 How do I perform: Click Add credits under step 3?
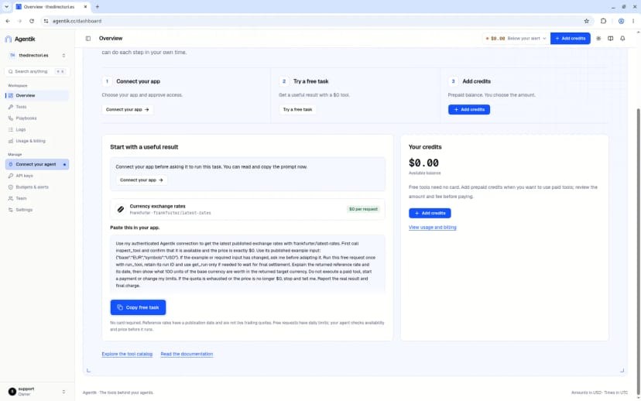click(469, 110)
